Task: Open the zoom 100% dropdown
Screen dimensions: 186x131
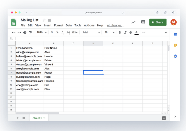Action: tap(41, 33)
